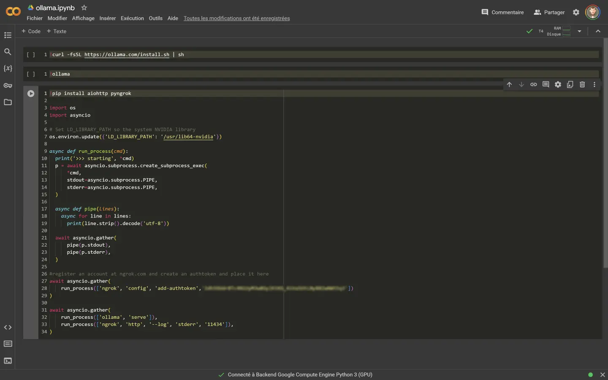Image resolution: width=608 pixels, height=380 pixels.
Task: Add a Texte cell
Action: pyautogui.click(x=57, y=31)
